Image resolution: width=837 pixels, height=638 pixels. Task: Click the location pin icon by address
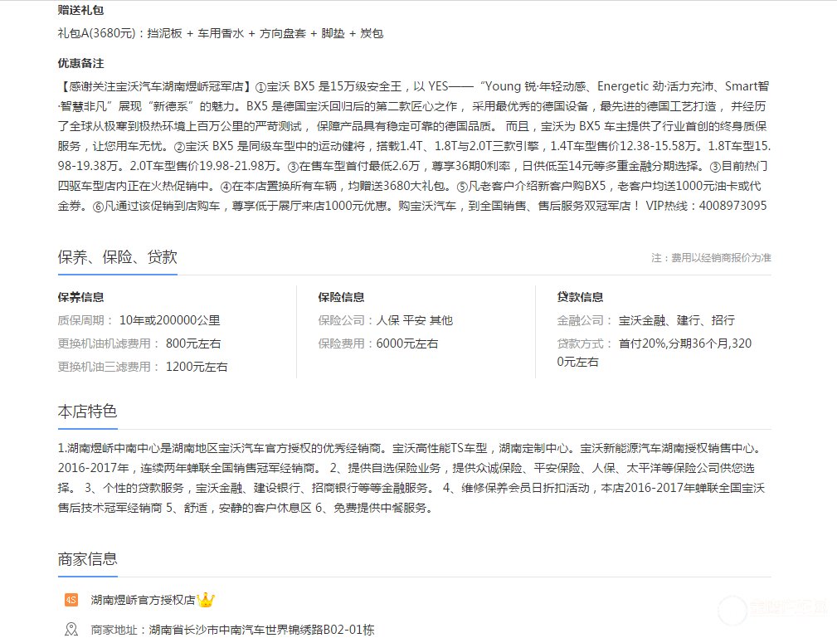click(x=71, y=629)
